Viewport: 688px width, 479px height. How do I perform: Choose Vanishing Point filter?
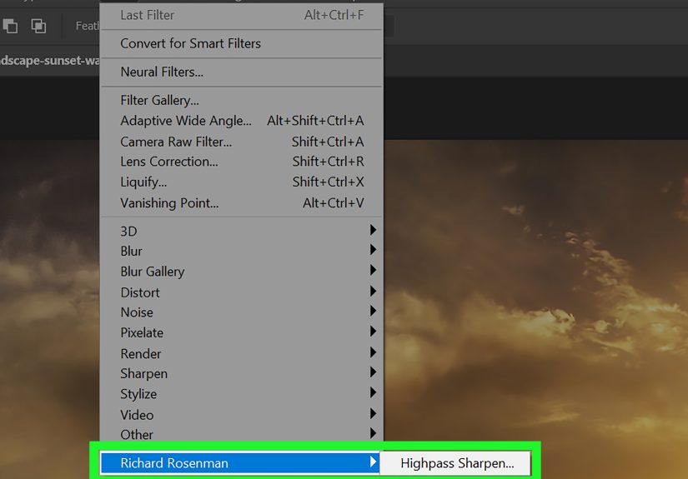[241, 203]
